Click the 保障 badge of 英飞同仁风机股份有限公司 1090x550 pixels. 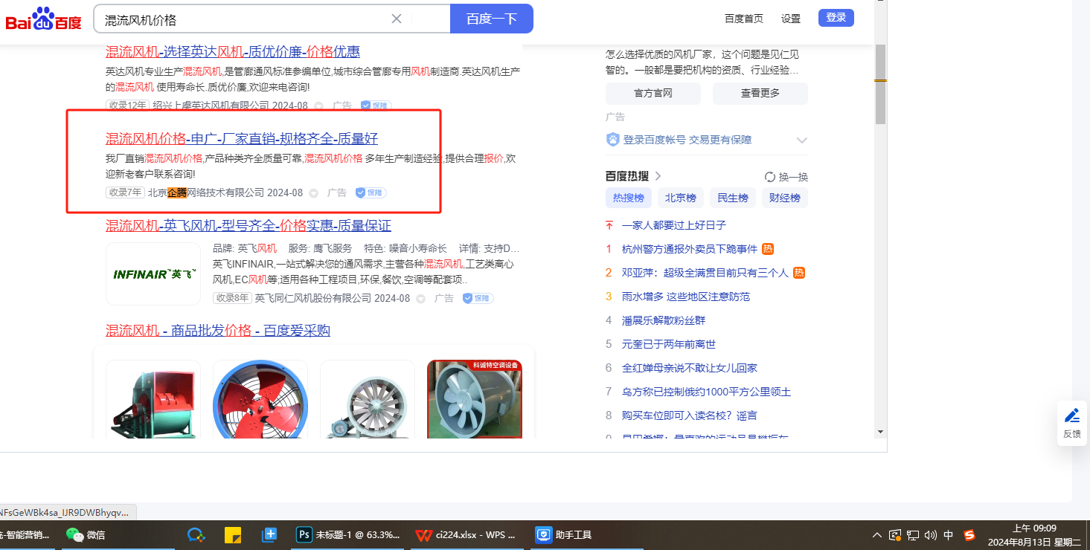click(x=478, y=298)
